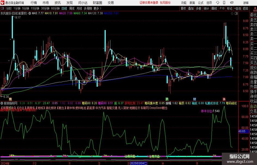Click the 股朋指标网 indicator name
The height and width of the screenshot is (165, 257).
click(11, 103)
